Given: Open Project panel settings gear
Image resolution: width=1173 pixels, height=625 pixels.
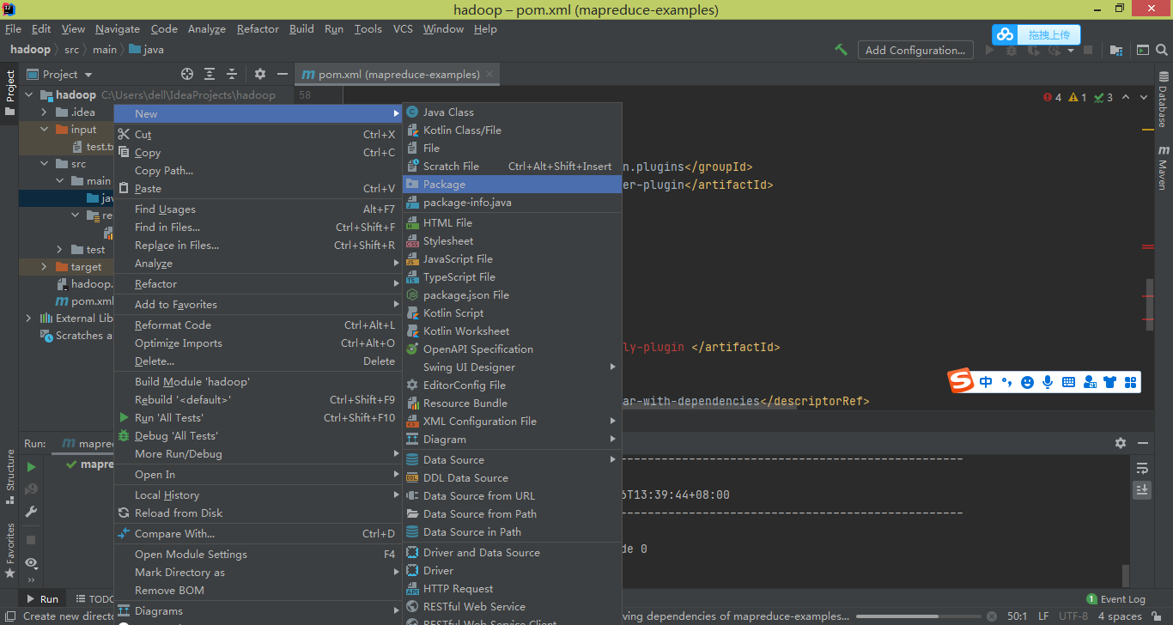Looking at the screenshot, I should pos(260,74).
